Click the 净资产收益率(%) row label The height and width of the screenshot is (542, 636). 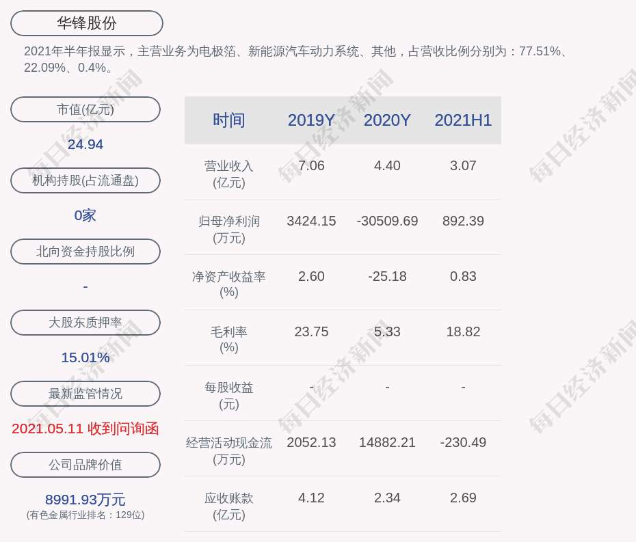[x=229, y=284]
